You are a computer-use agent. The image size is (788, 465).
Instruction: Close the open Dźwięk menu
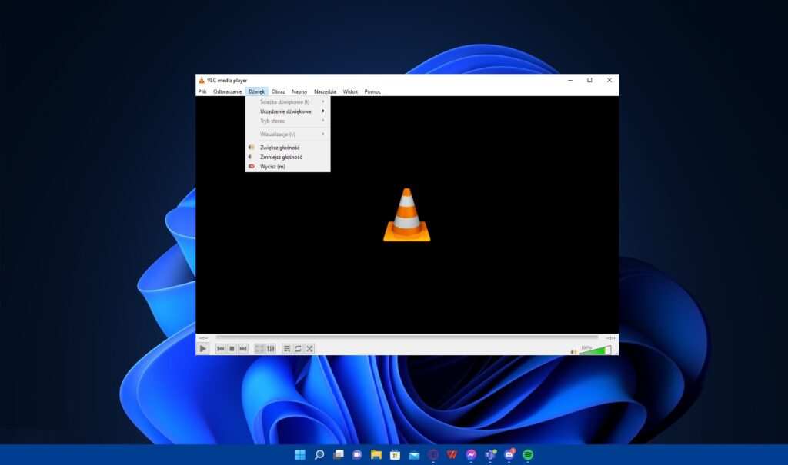[x=256, y=91]
